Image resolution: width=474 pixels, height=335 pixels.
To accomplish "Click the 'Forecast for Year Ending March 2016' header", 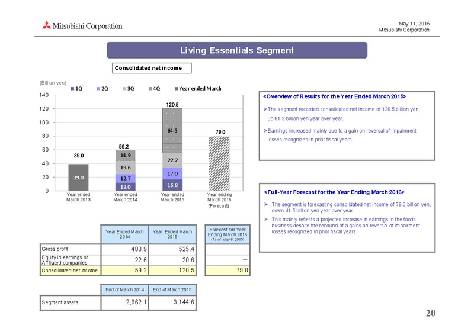I will coord(228,234).
